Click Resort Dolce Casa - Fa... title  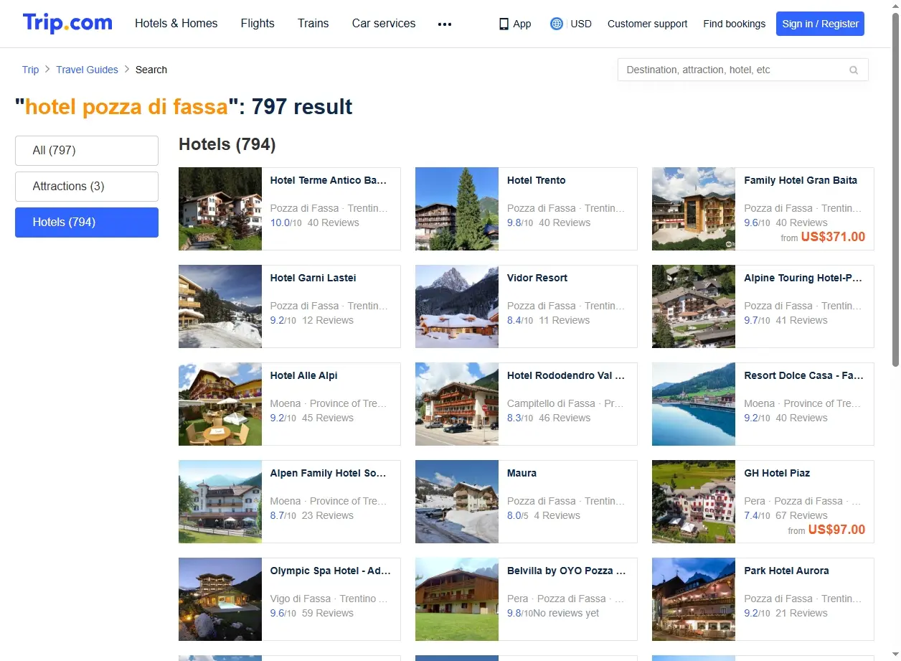(804, 375)
